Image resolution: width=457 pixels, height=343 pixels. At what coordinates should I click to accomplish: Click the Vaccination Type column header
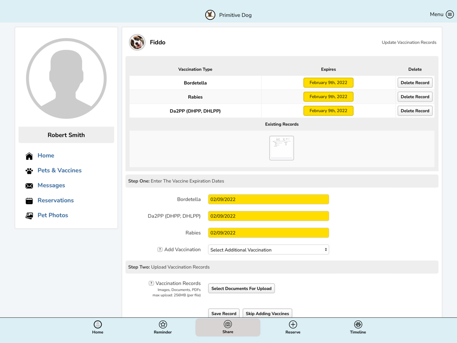(195, 70)
